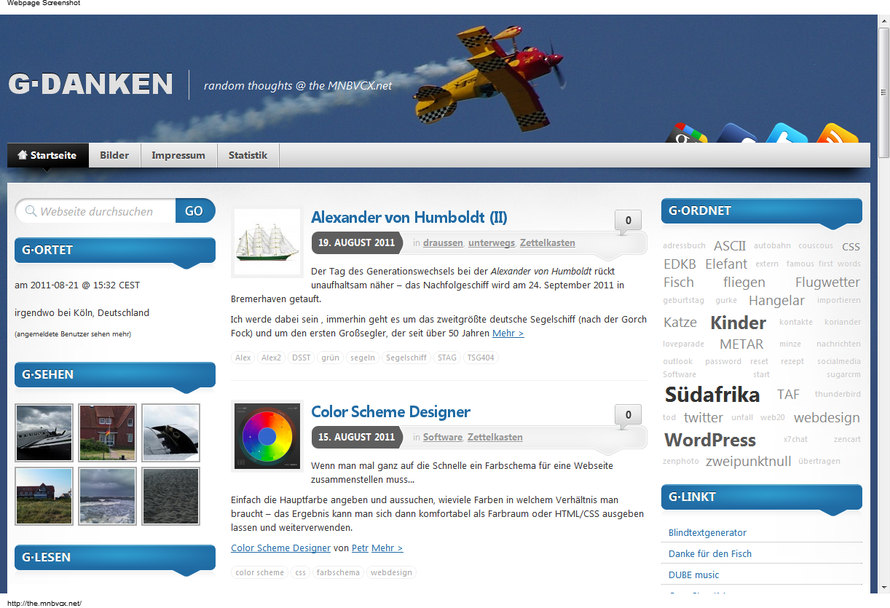Open the Facebook social icon
The width and height of the screenshot is (890, 608).
coord(736,135)
